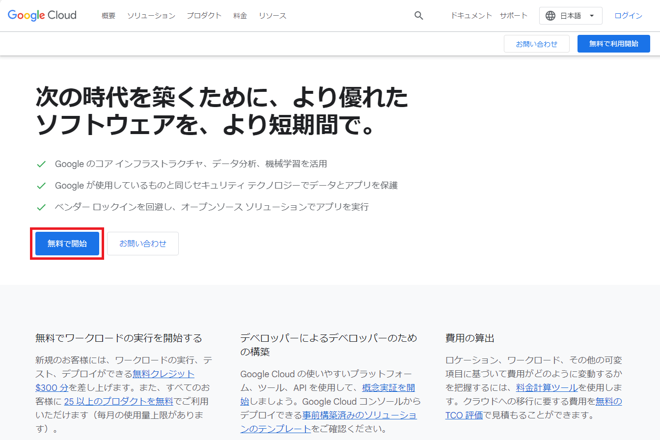The height and width of the screenshot is (440, 660).
Task: Click the globe icon next to 日本語
Action: (550, 15)
